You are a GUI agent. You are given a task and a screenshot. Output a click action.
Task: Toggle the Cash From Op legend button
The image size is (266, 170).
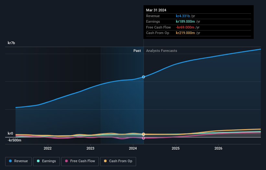coord(118,161)
